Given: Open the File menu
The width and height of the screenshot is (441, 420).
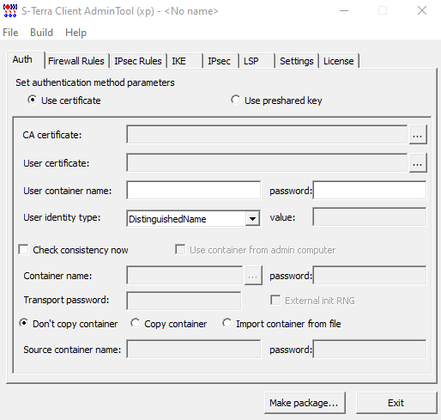Looking at the screenshot, I should click(x=10, y=33).
